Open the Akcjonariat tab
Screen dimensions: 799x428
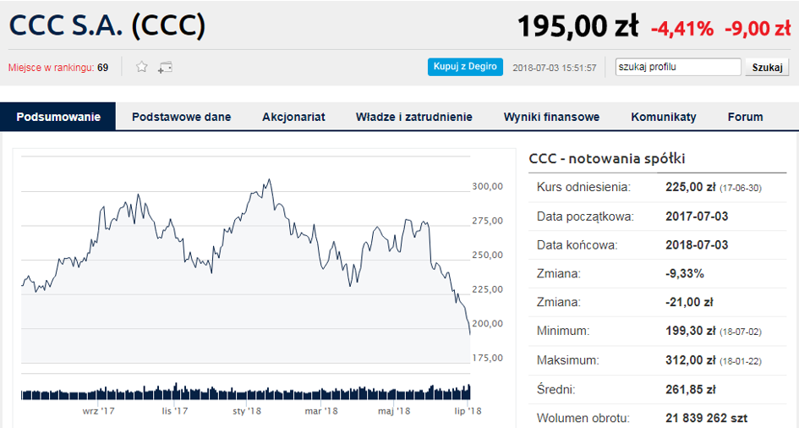pyautogui.click(x=293, y=117)
